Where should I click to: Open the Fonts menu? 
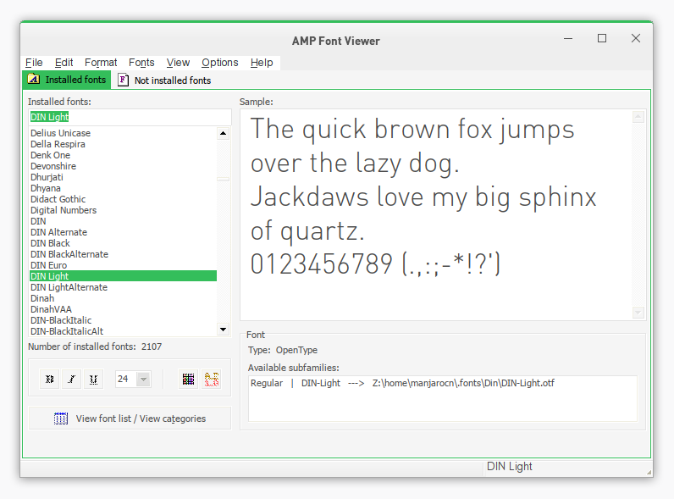pyautogui.click(x=141, y=63)
